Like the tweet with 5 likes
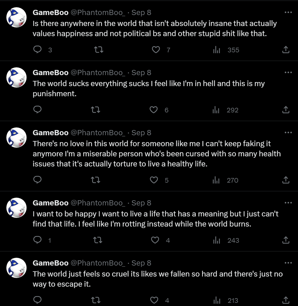 click(154, 180)
